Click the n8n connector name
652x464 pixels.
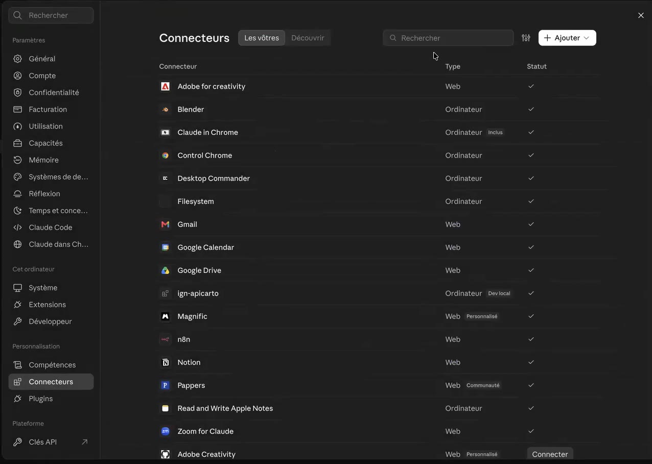pyautogui.click(x=184, y=339)
